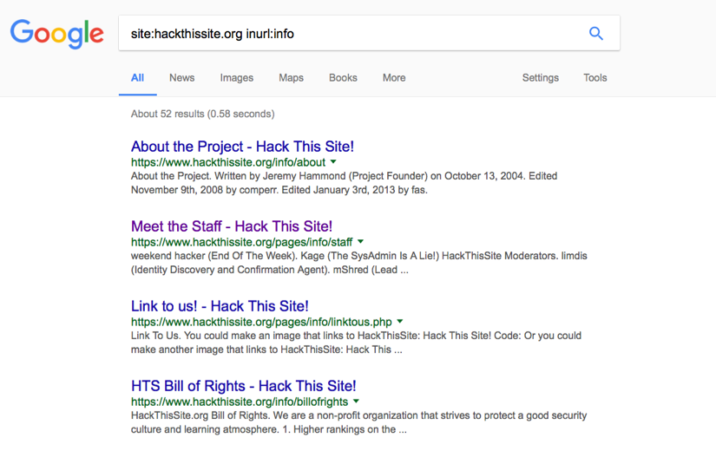Switch to the News tab

(181, 78)
